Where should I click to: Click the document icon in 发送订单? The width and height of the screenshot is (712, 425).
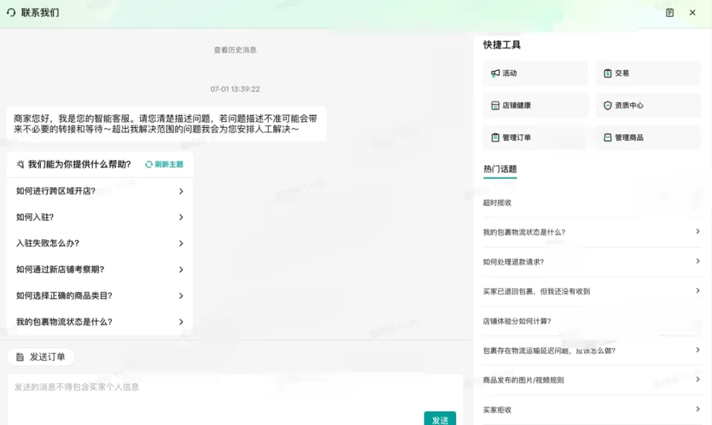(x=20, y=357)
